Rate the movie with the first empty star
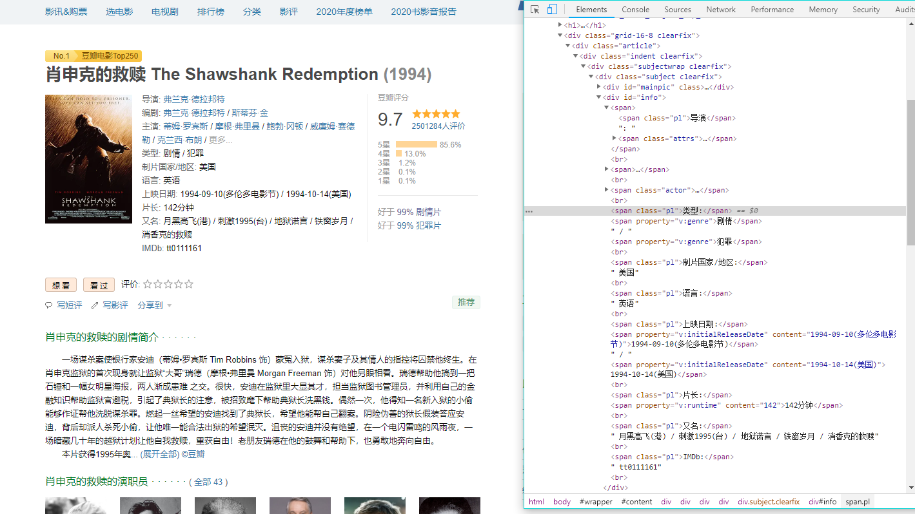This screenshot has height=514, width=915. (148, 284)
